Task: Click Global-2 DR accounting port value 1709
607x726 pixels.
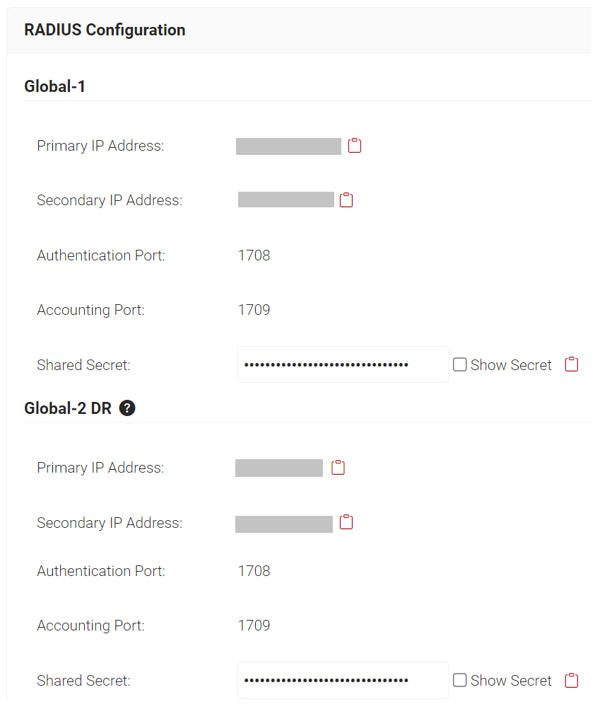Action: 254,626
